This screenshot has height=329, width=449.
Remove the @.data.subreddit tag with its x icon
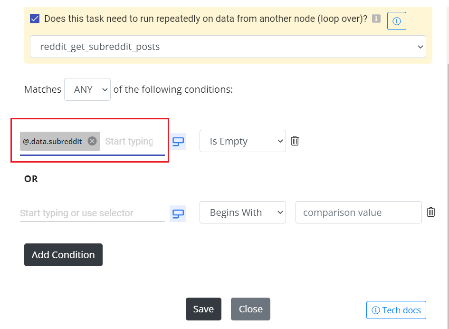coord(92,141)
